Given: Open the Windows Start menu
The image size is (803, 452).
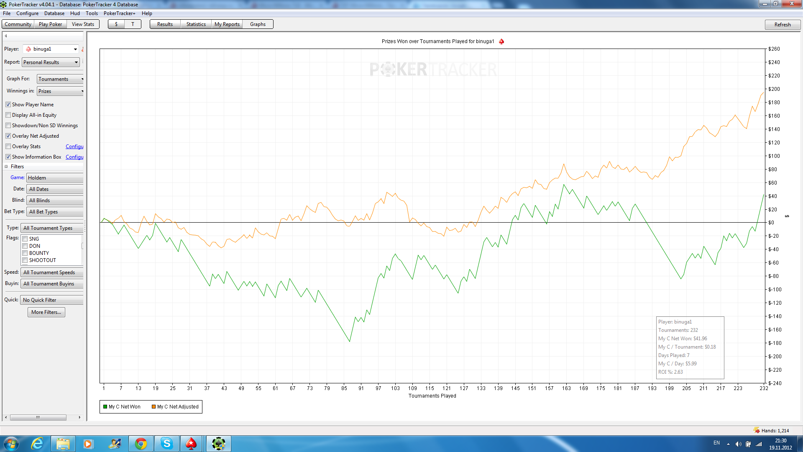Looking at the screenshot, I should pos(11,444).
